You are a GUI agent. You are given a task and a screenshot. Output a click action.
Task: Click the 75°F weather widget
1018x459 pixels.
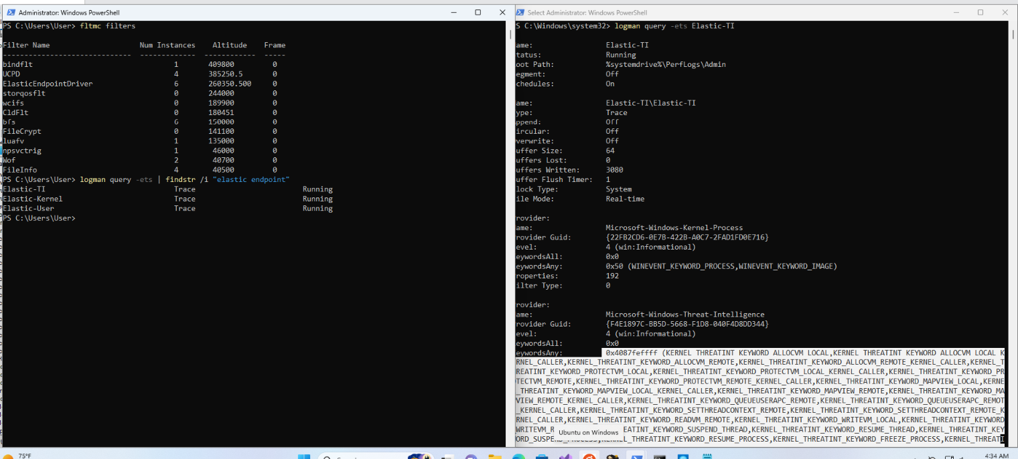(17, 456)
